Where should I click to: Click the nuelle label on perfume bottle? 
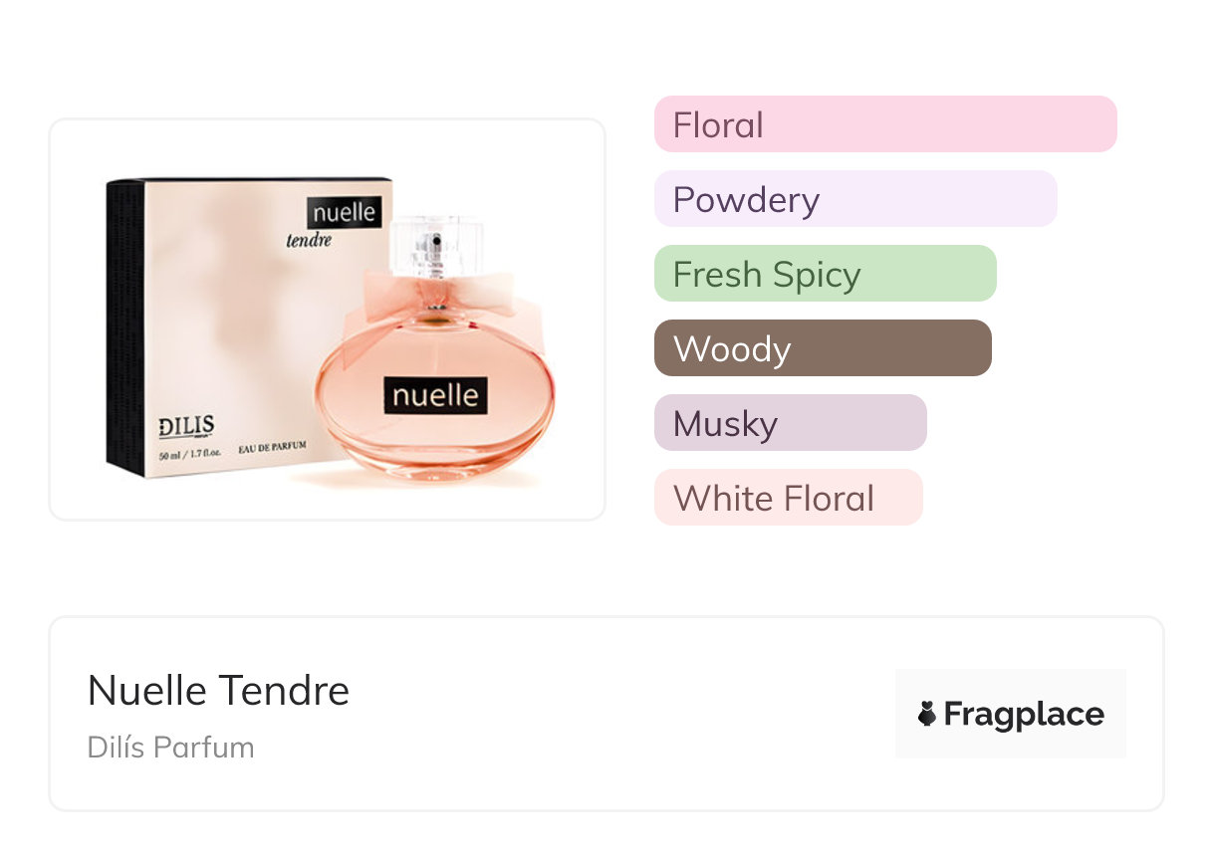pos(435,395)
